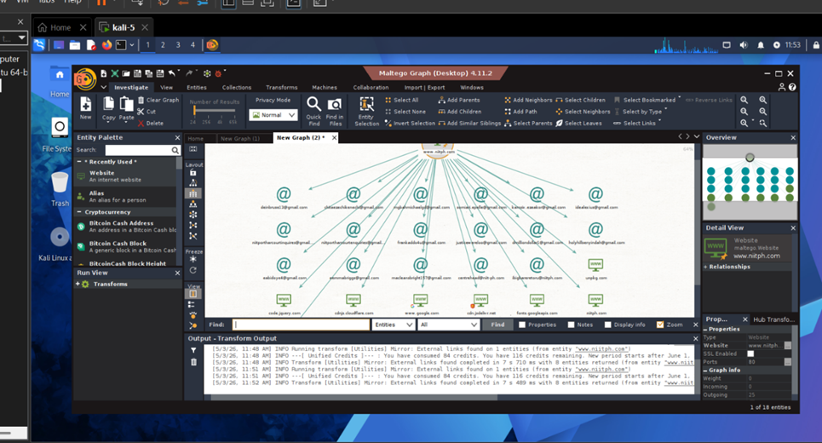Click the Paste icon in ribbon
822x443 pixels.
(126, 104)
